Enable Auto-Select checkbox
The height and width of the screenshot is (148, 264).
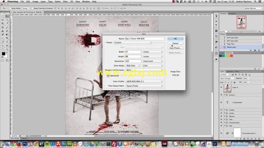[10, 8]
